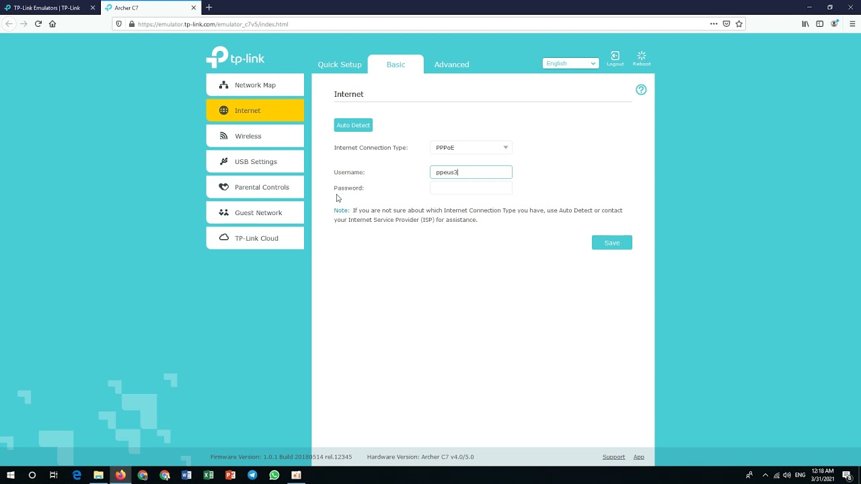Viewport: 861px width, 484px height.
Task: Go to USB Settings
Action: click(255, 161)
